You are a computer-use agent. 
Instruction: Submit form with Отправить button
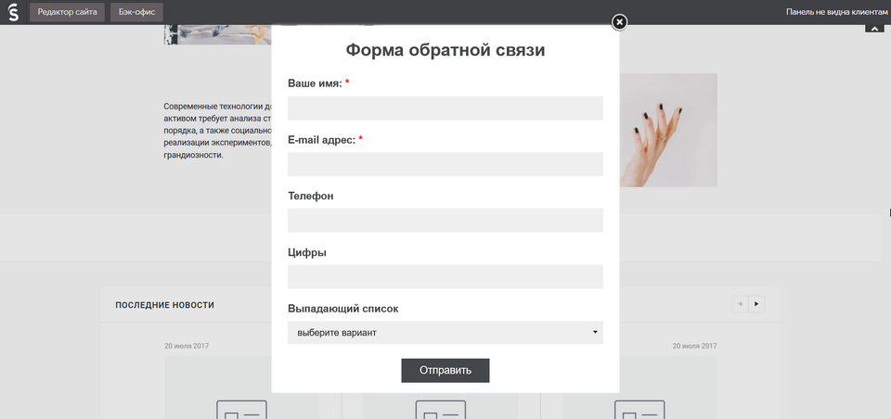tap(445, 370)
